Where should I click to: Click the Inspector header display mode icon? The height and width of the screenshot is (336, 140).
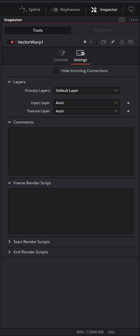tap(121, 20)
